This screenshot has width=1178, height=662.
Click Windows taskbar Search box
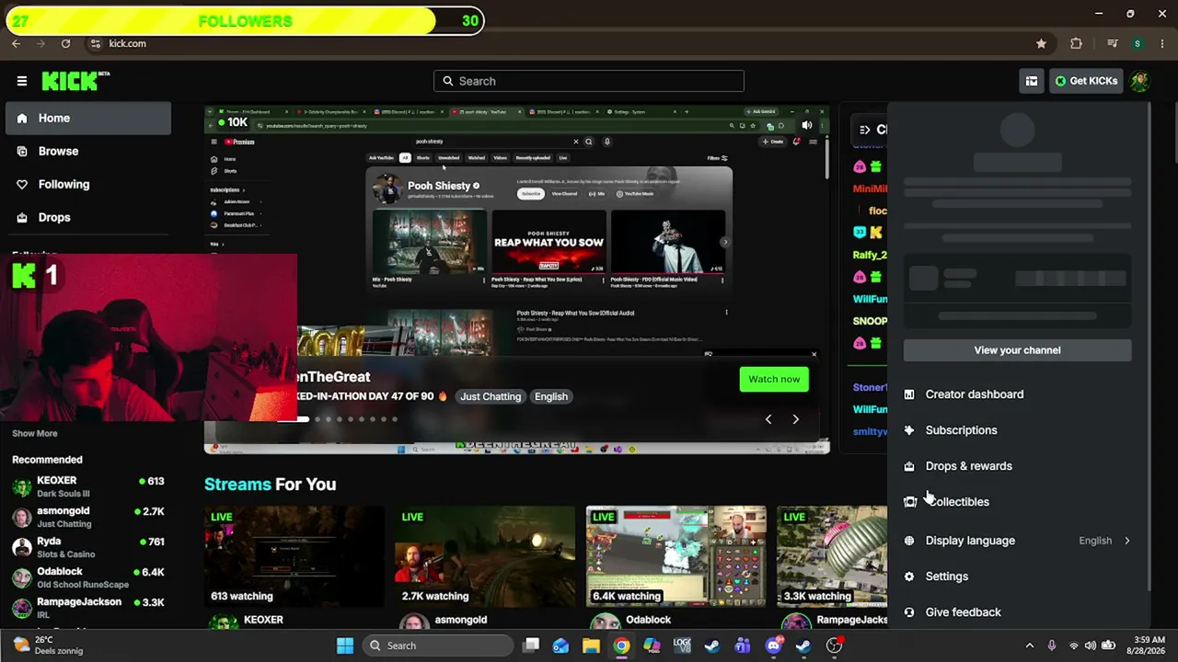[436, 645]
